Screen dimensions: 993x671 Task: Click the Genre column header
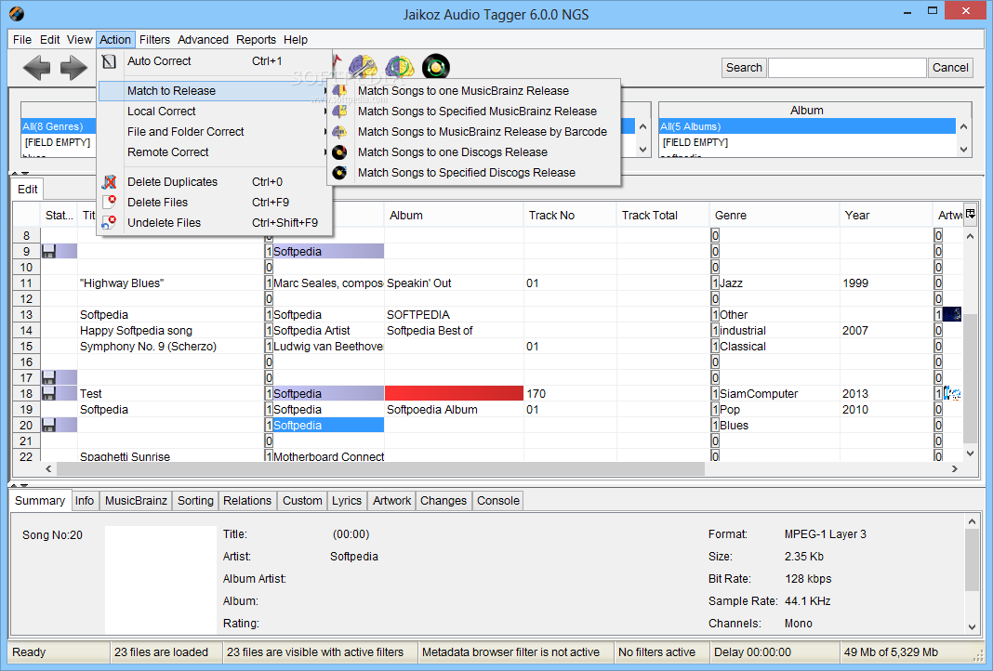point(774,216)
